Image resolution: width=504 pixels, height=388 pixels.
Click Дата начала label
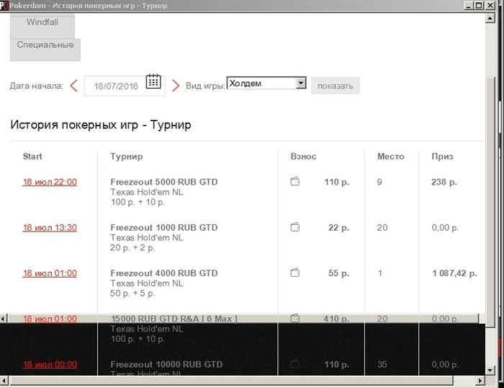pyautogui.click(x=36, y=86)
